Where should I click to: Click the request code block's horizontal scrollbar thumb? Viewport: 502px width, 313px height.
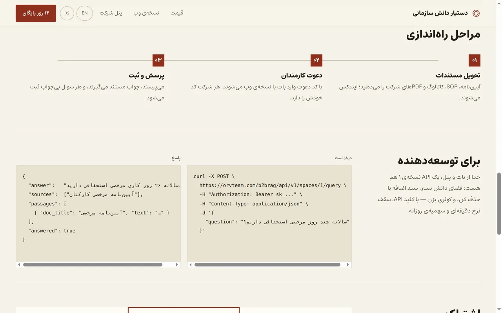267,265
